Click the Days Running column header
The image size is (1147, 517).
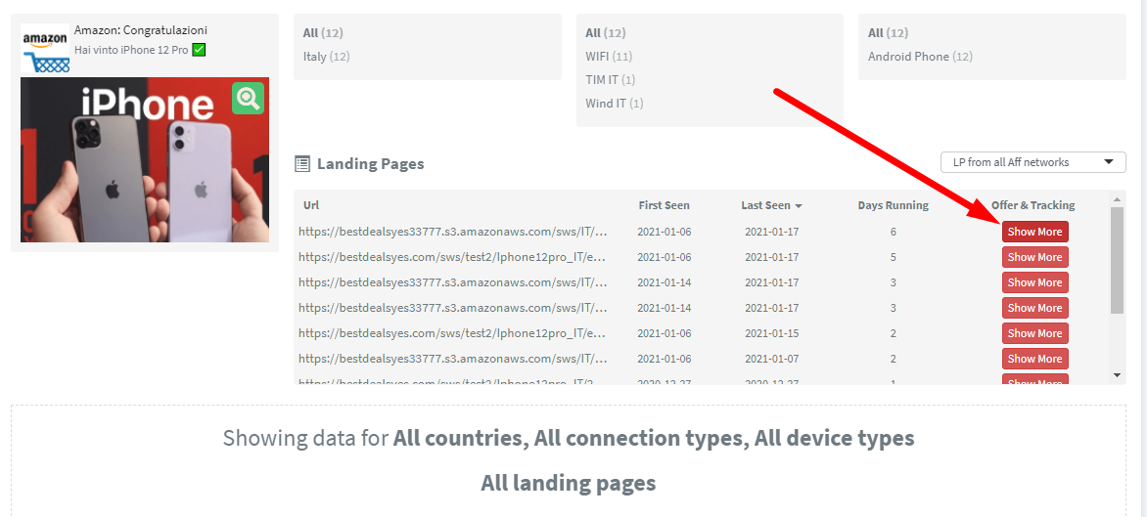point(894,205)
